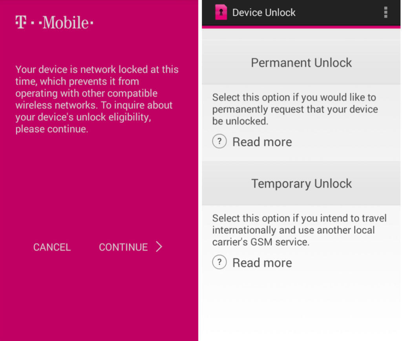The height and width of the screenshot is (341, 402).
Task: Tap question mark icon under Permanent Unlock
Action: coord(219,141)
